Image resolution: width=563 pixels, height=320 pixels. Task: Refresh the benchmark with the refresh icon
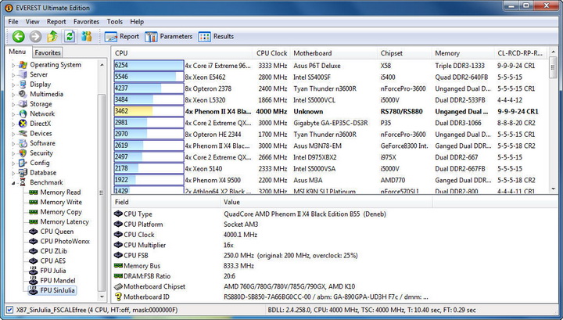[x=70, y=36]
